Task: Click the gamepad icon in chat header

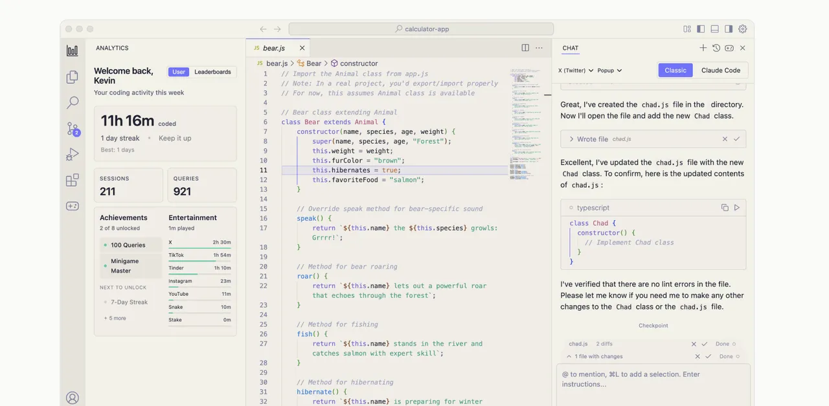Action: point(729,48)
